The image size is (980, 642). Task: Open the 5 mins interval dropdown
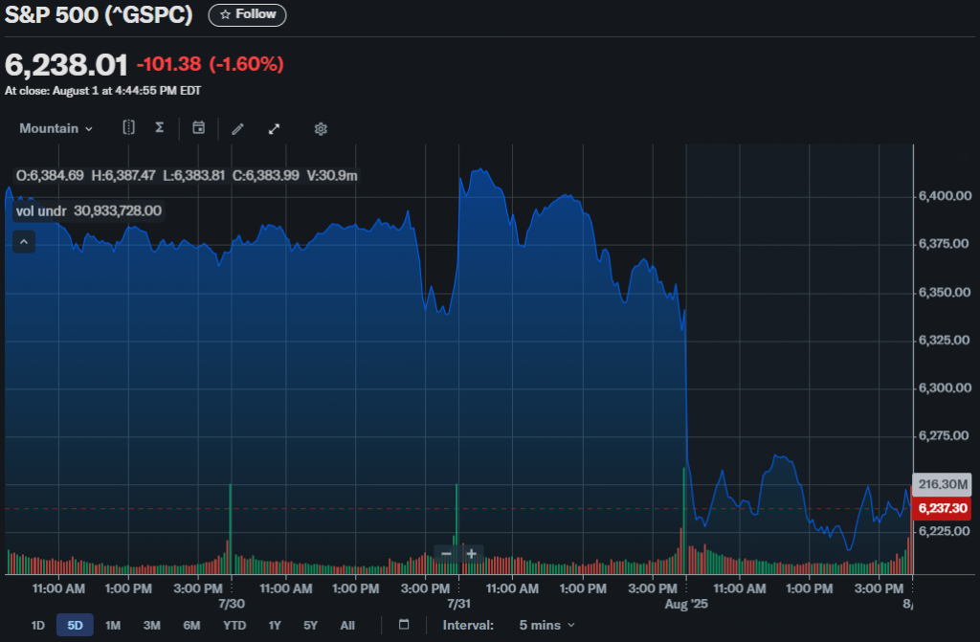pyautogui.click(x=546, y=625)
